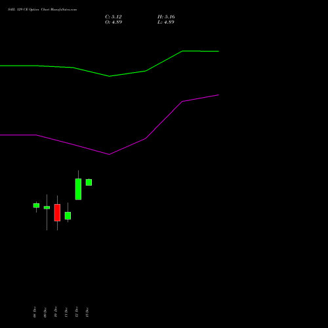Image resolution: width=328 pixels, height=328 pixels.
Task: Click the '11 Dec' date axis label
Action: point(66,312)
